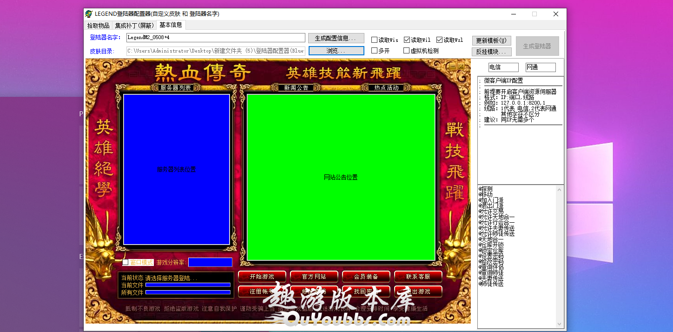
Task: Click the command list vertical scrollbar
Action: click(560, 256)
